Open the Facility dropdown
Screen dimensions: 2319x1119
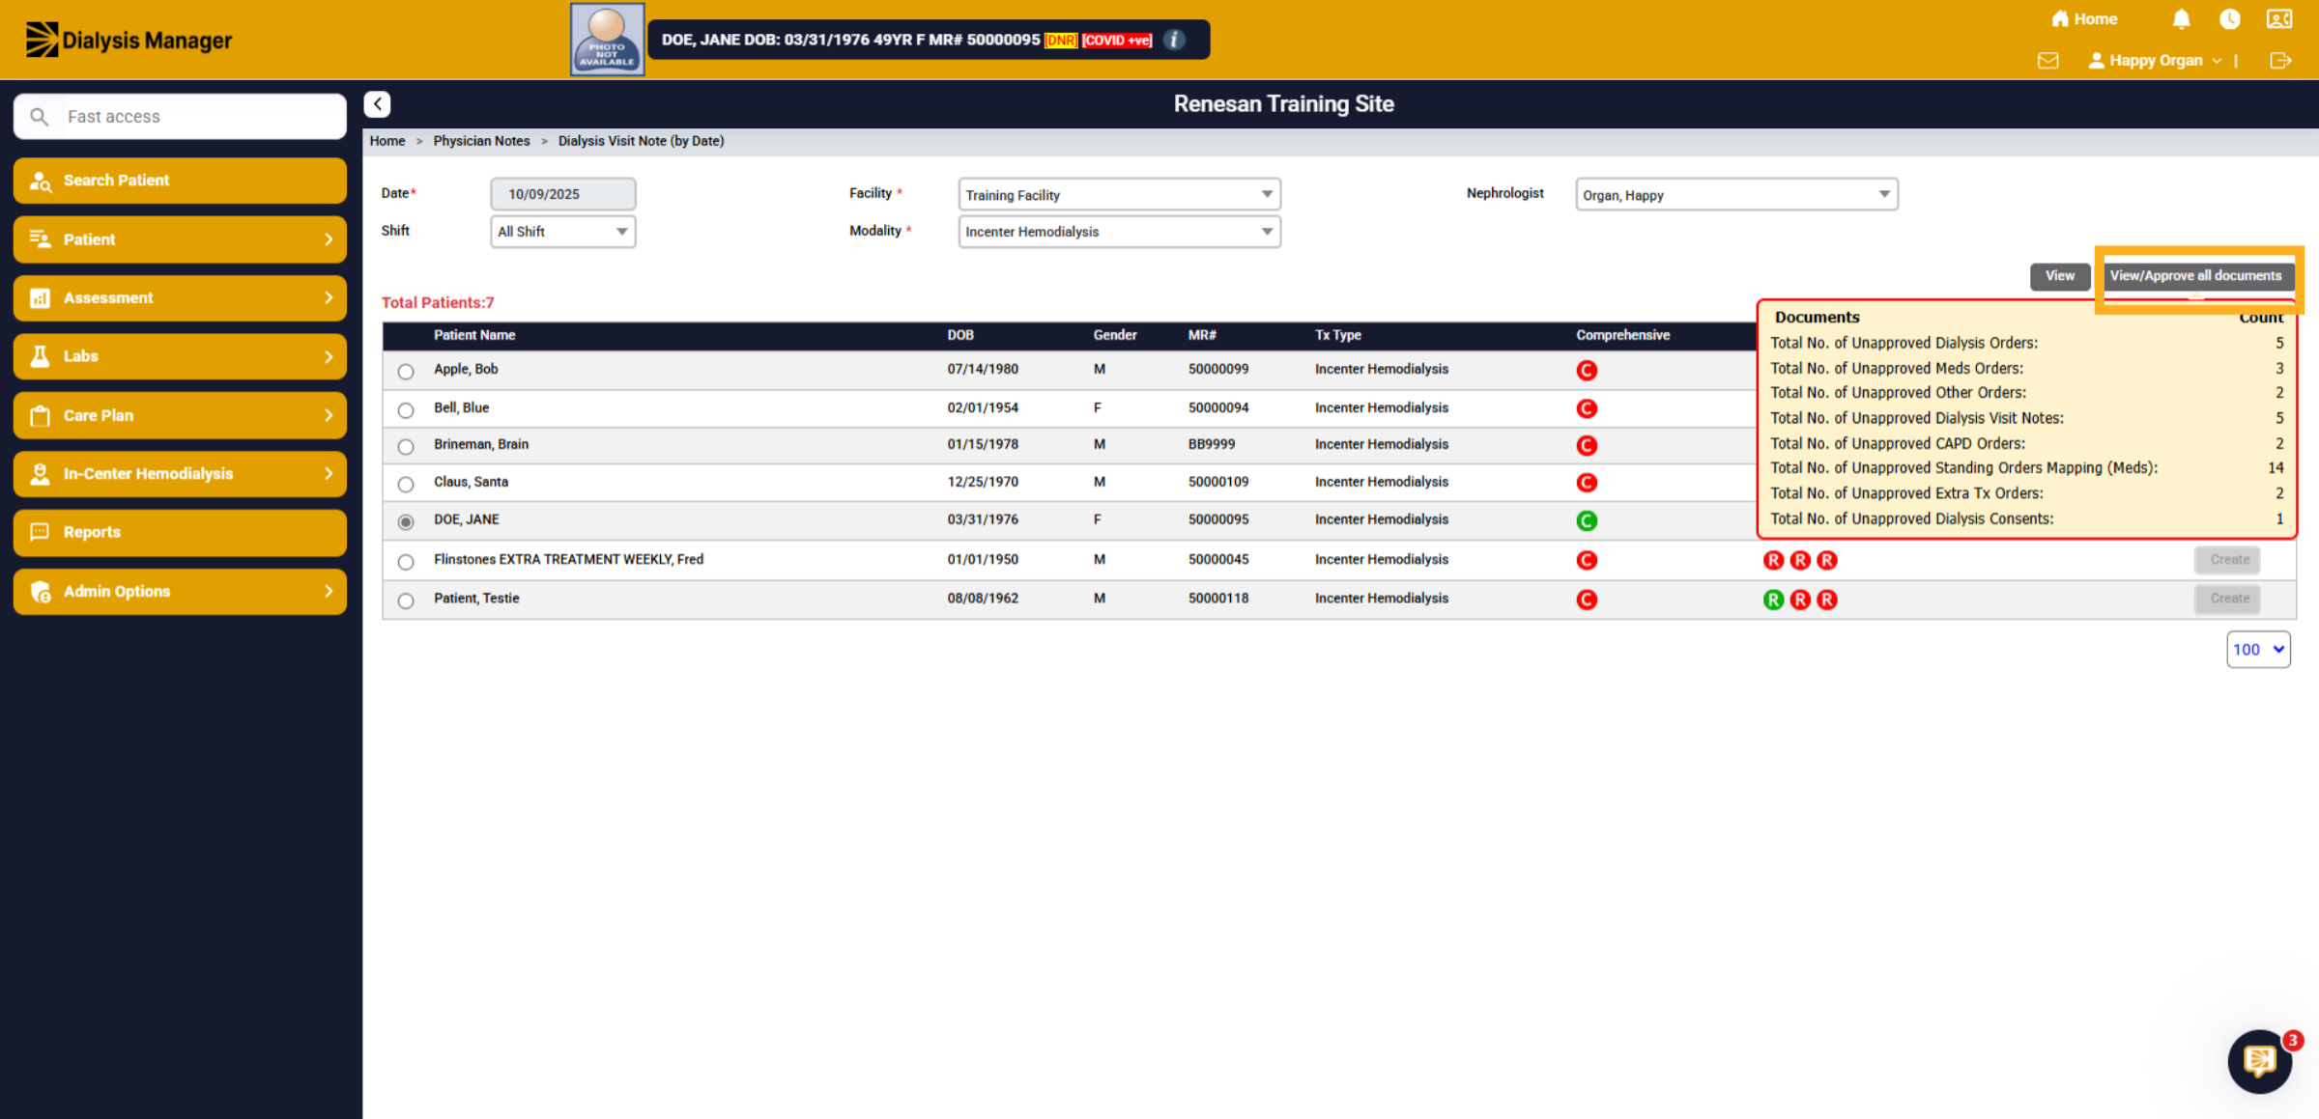point(1119,195)
